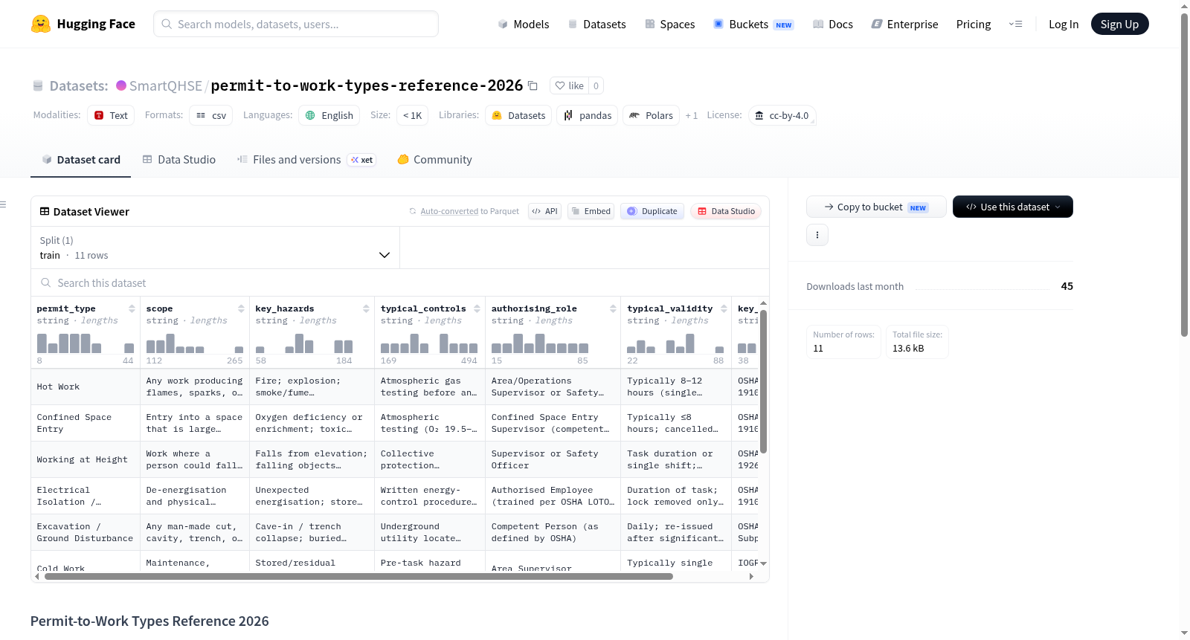Open Enterprise page
This screenshot has width=1190, height=640.
pos(904,24)
